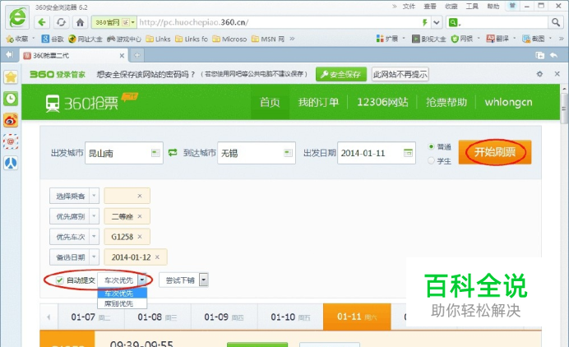
Task: Click the browser back arrow button
Action: point(42,22)
